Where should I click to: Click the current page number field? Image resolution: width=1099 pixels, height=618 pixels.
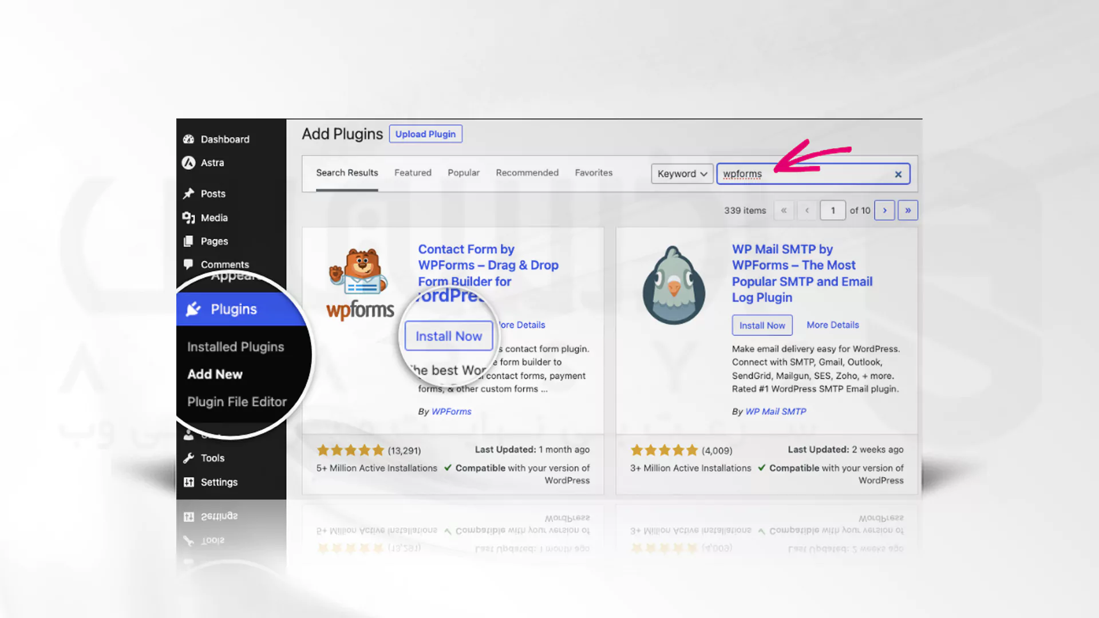click(833, 210)
